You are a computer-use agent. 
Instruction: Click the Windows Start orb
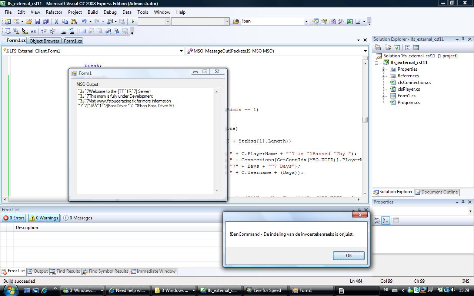pyautogui.click(x=10, y=290)
